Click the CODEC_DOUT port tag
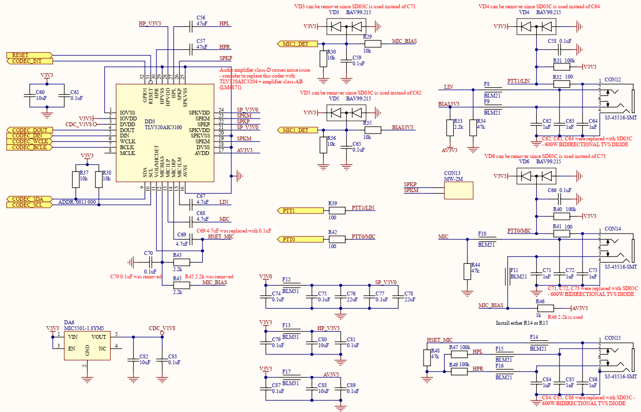 click(29, 130)
